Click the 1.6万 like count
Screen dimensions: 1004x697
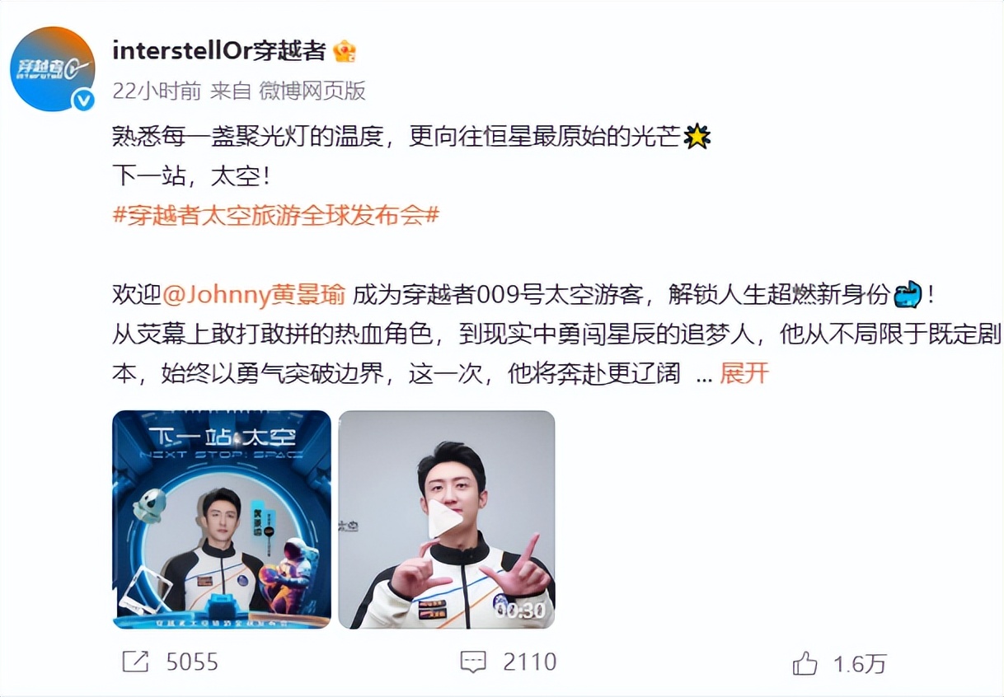(x=859, y=663)
